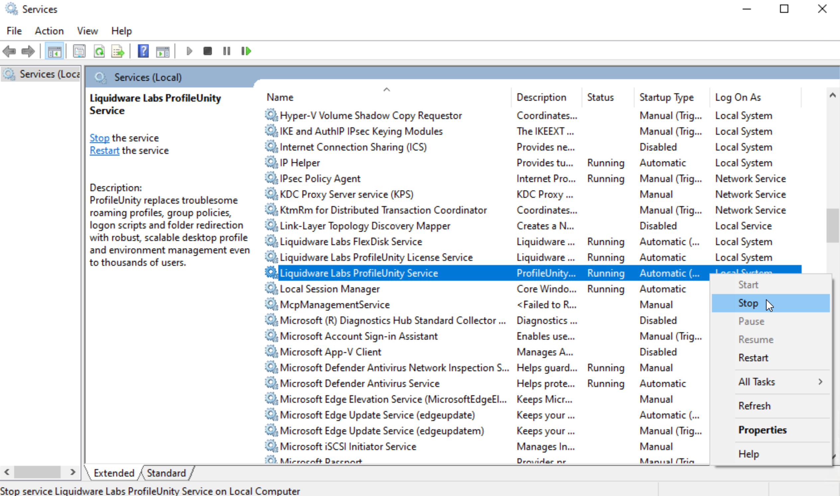Select Microsoft Edge Update Service (edgeupdatem) row

[x=487, y=431]
